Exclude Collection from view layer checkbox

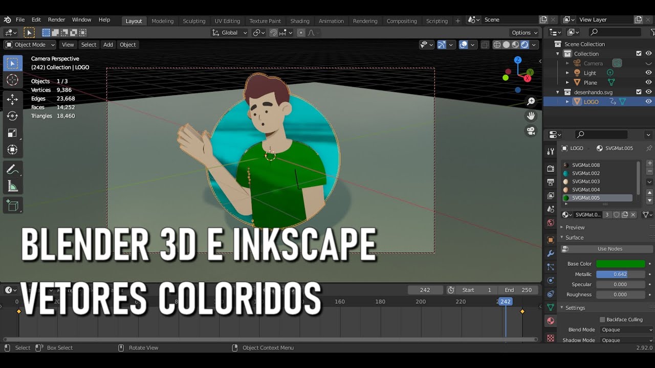click(639, 54)
